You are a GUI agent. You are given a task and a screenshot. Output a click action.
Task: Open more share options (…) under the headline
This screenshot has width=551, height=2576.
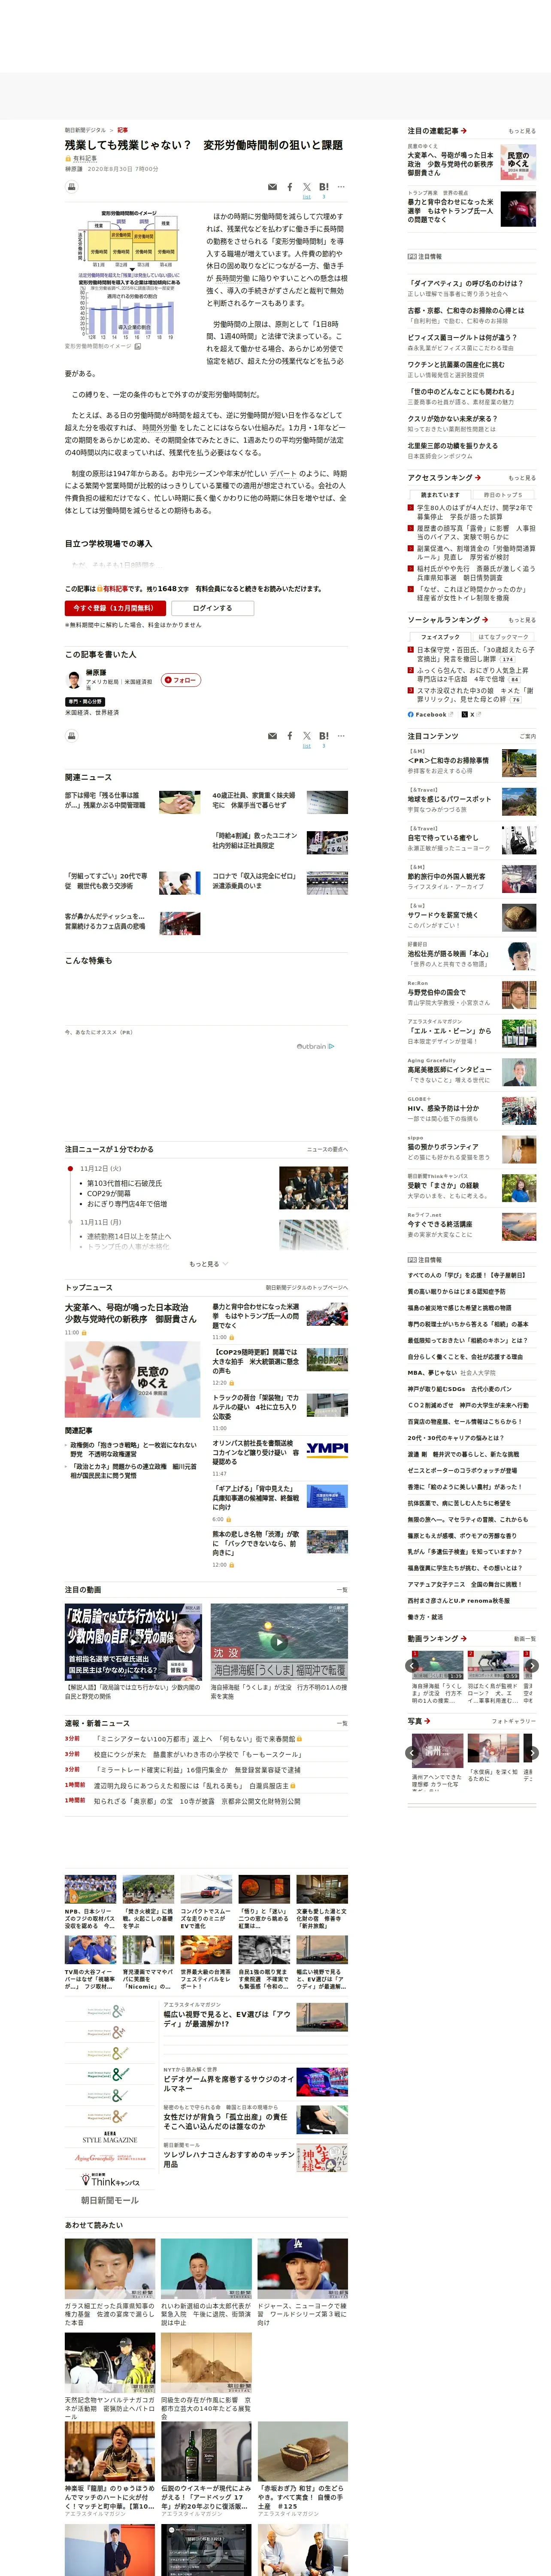(341, 187)
